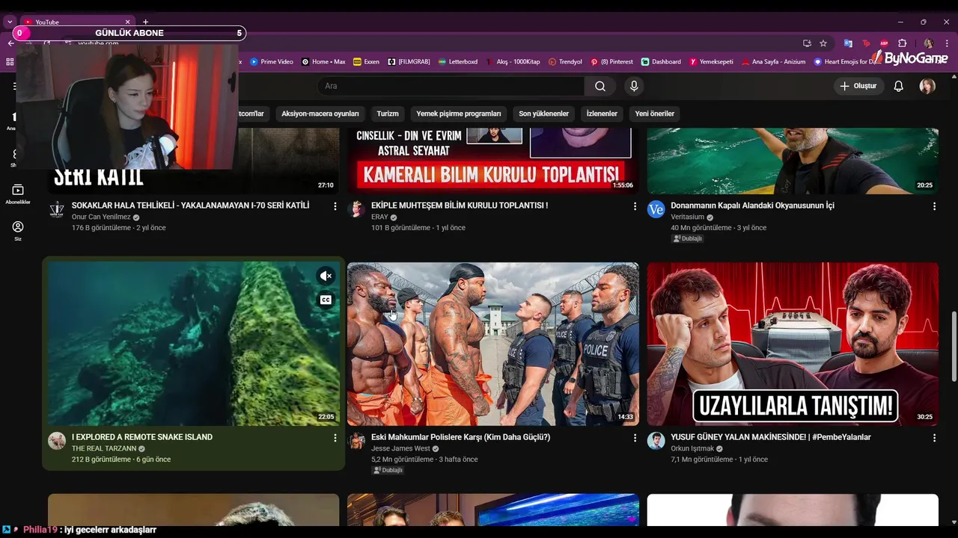The image size is (958, 538).
Task: Open the AdBlock ABP extension icon
Action: 884,43
